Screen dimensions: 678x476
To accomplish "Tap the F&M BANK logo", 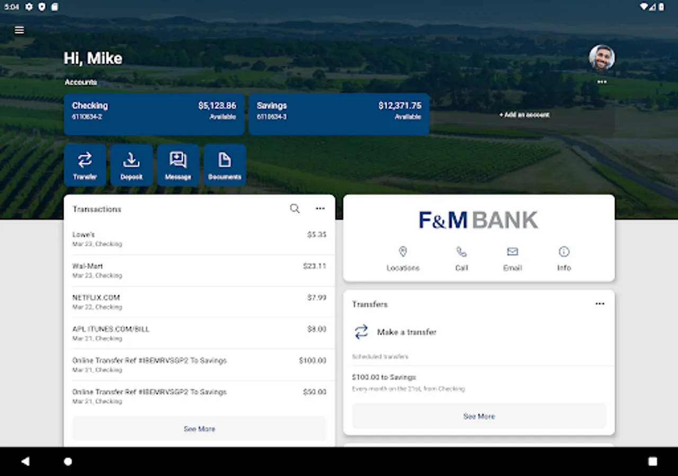I will tap(478, 220).
